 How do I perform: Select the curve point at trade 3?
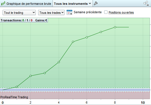tap(45, 73)
